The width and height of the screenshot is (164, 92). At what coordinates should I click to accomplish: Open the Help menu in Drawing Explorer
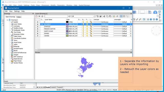(x=23, y=11)
